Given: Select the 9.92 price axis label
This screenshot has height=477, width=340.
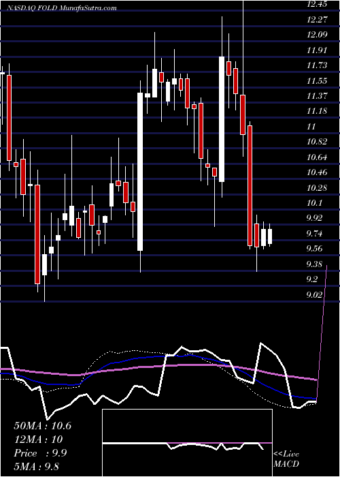Looking at the screenshot, I should click(x=316, y=218).
